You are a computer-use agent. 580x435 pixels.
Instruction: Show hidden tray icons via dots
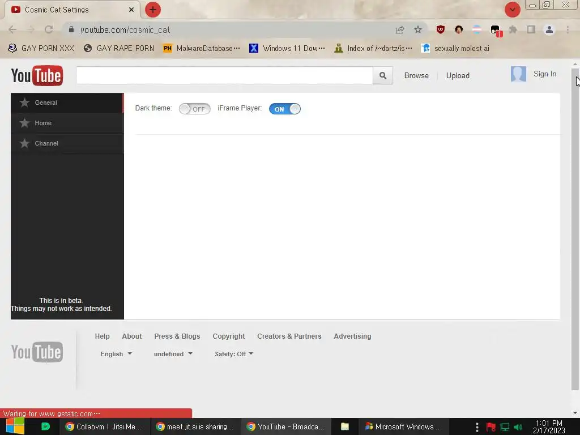(477, 427)
